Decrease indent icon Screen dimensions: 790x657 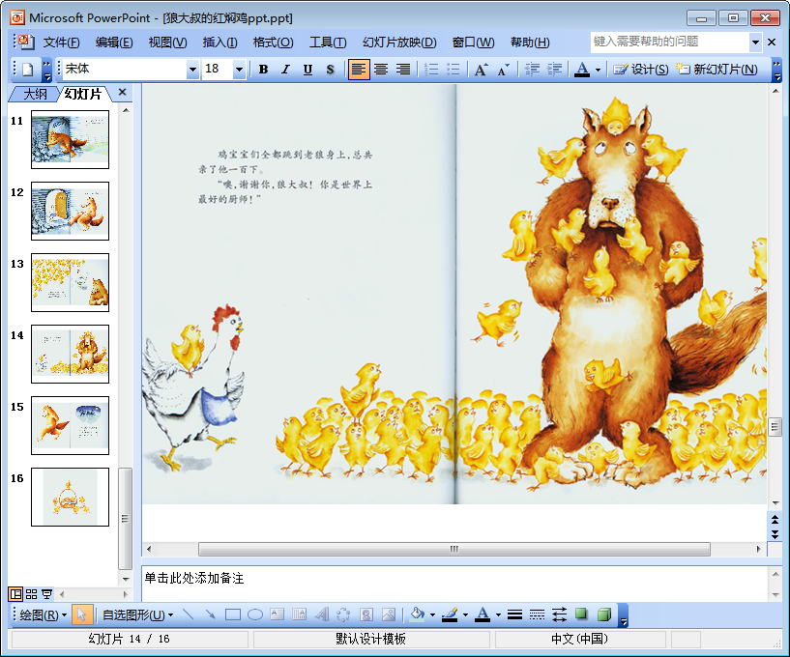pyautogui.click(x=532, y=70)
